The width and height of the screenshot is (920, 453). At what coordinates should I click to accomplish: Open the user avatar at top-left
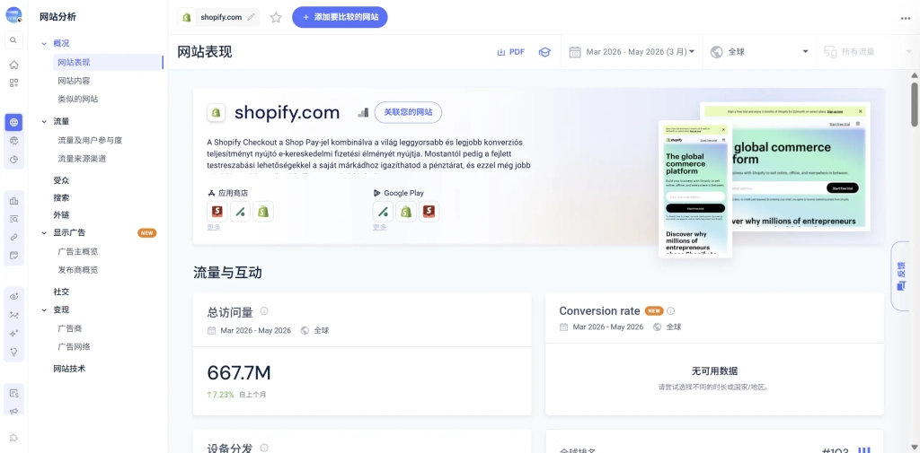tap(13, 14)
